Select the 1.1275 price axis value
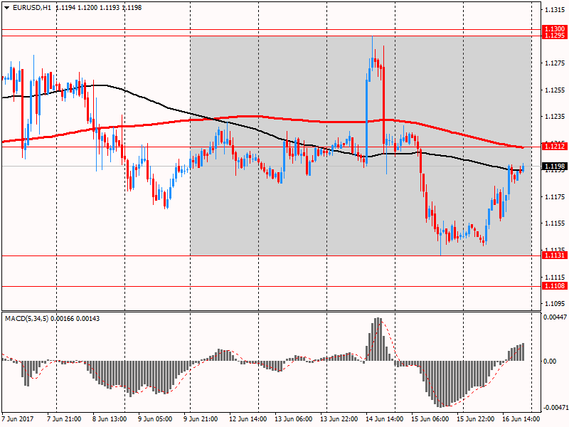 [555, 63]
